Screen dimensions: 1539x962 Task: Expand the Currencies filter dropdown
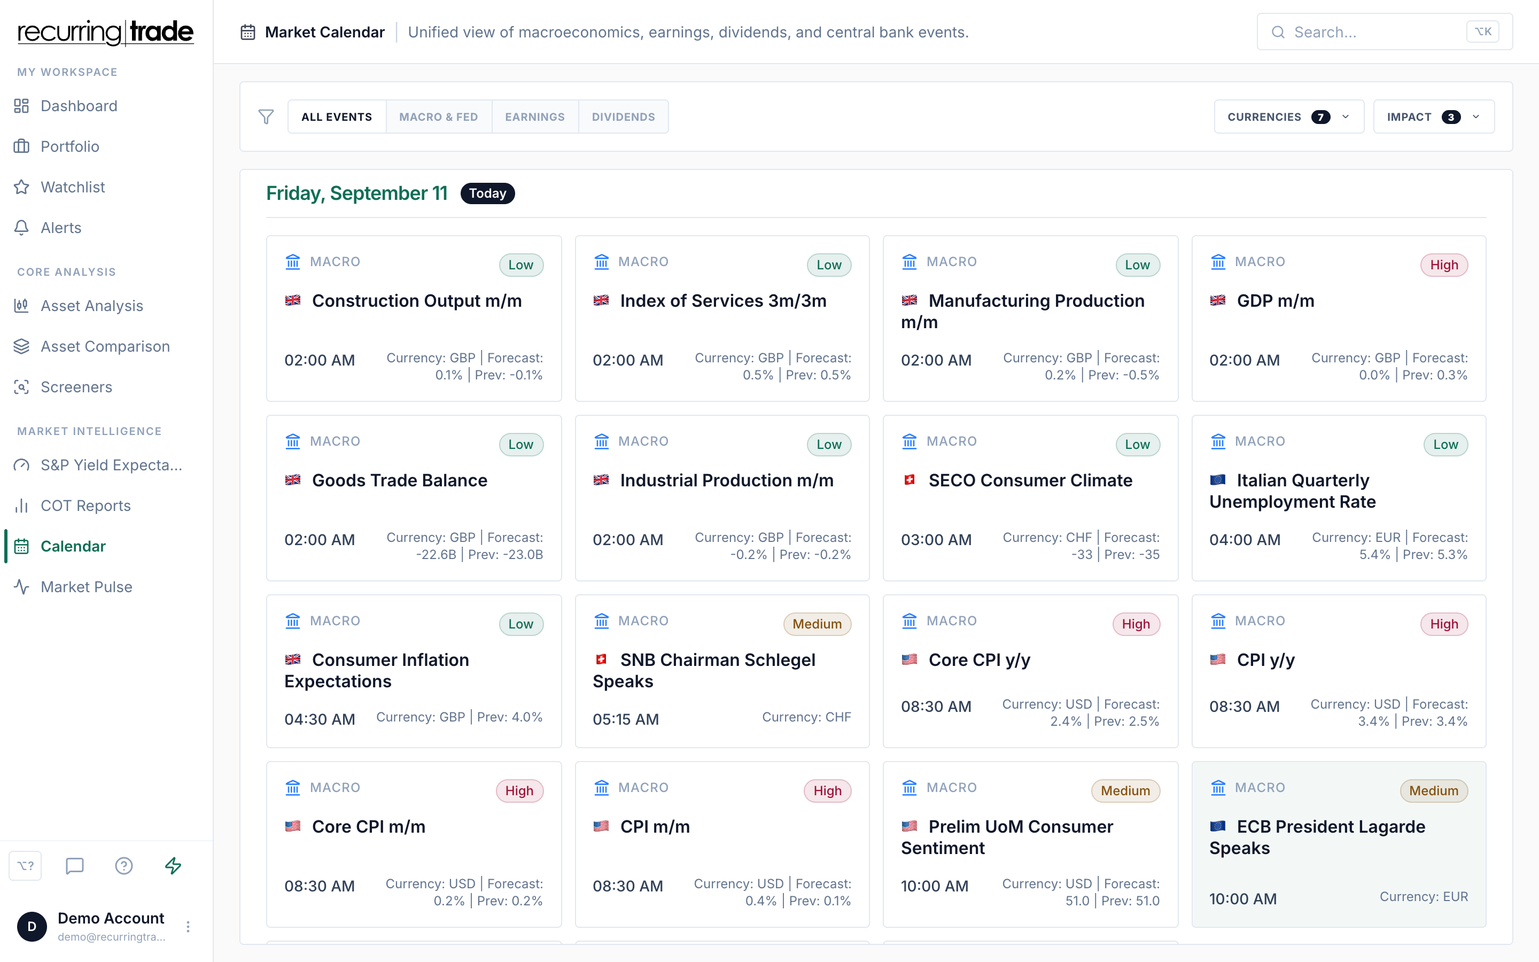click(1288, 117)
